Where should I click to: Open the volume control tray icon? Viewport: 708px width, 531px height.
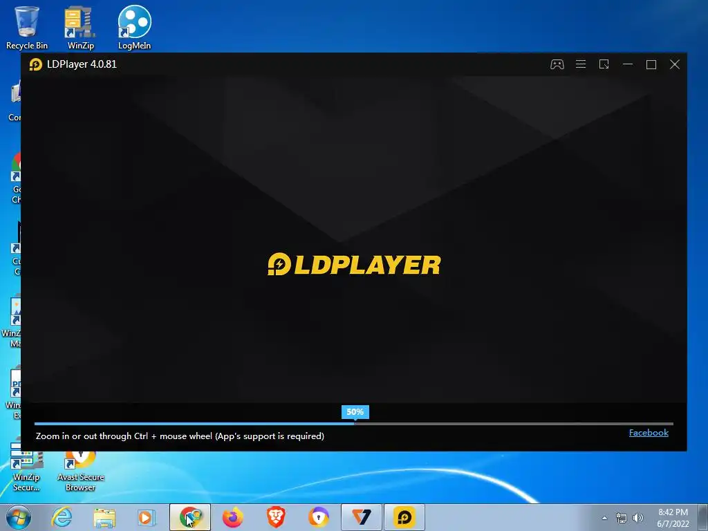[637, 519]
